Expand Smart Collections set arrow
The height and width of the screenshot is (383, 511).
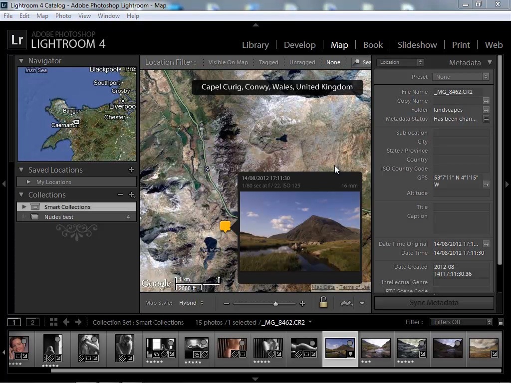click(24, 206)
